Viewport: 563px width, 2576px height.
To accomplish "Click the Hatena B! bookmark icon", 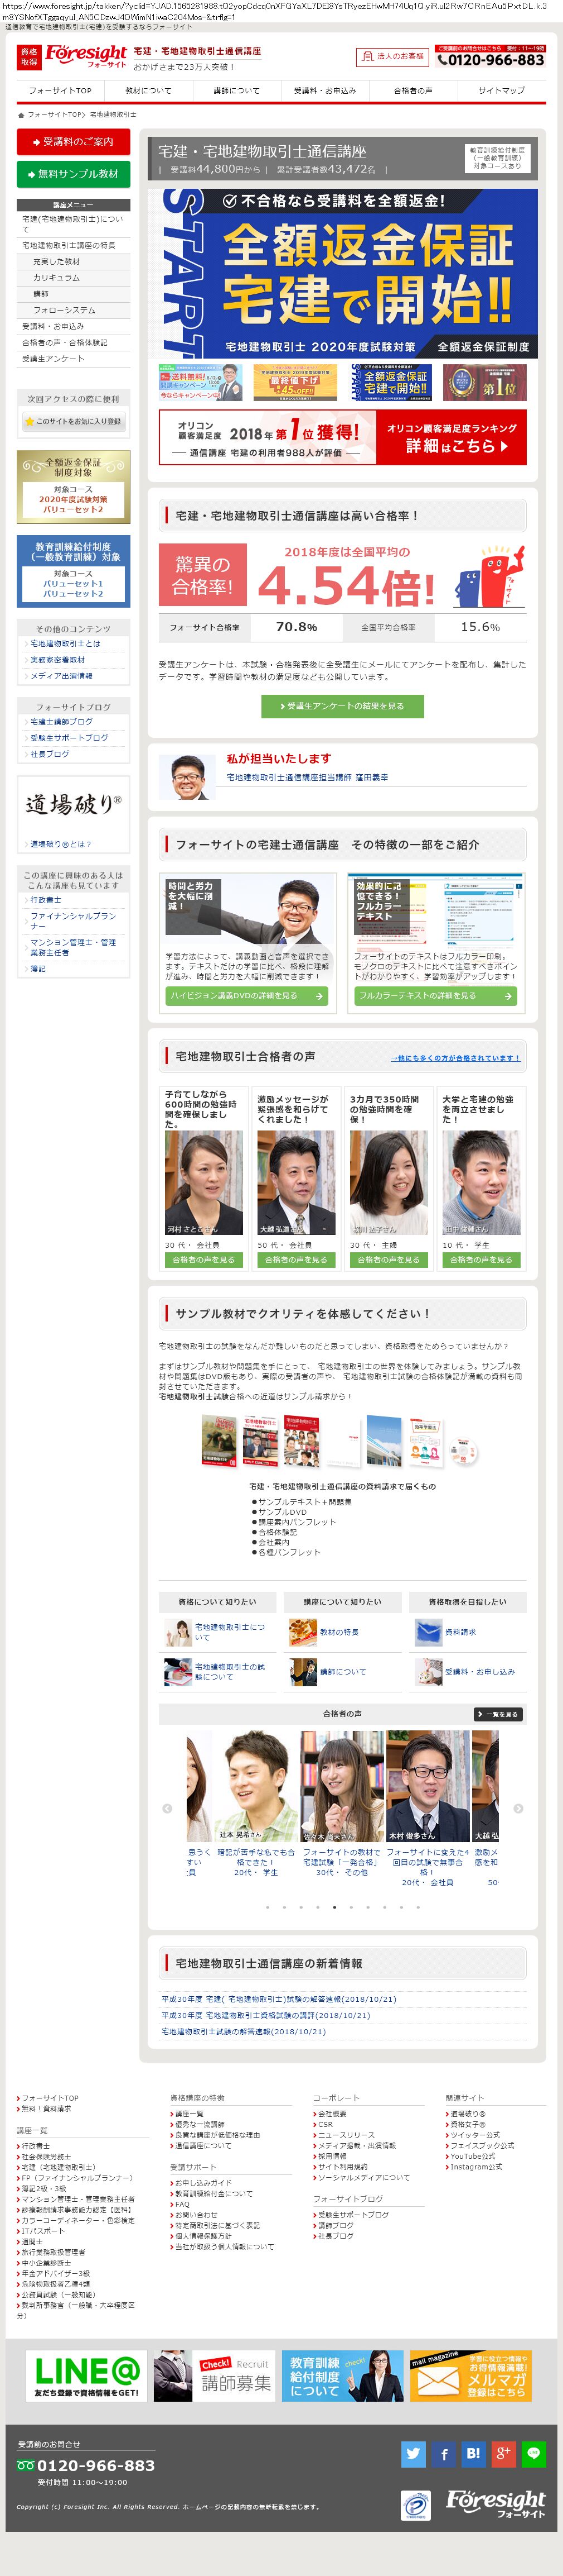I will click(x=473, y=2454).
